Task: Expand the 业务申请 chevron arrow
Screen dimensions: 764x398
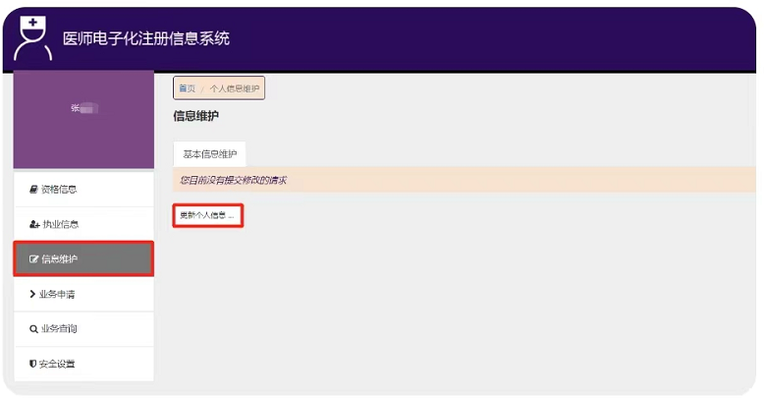Action: pos(33,294)
